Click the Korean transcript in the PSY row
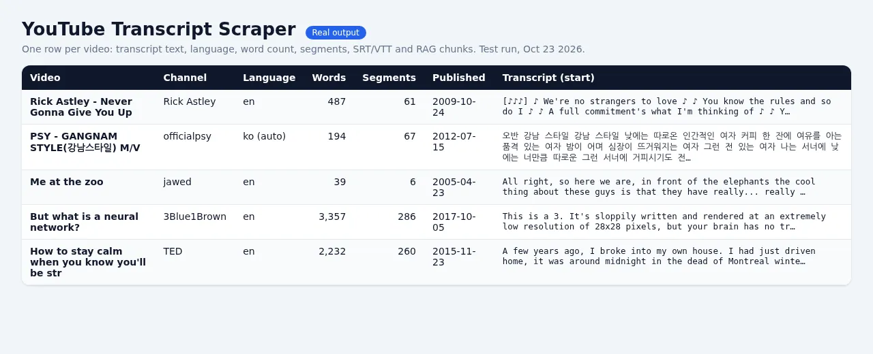Image resolution: width=873 pixels, height=354 pixels. (x=672, y=146)
